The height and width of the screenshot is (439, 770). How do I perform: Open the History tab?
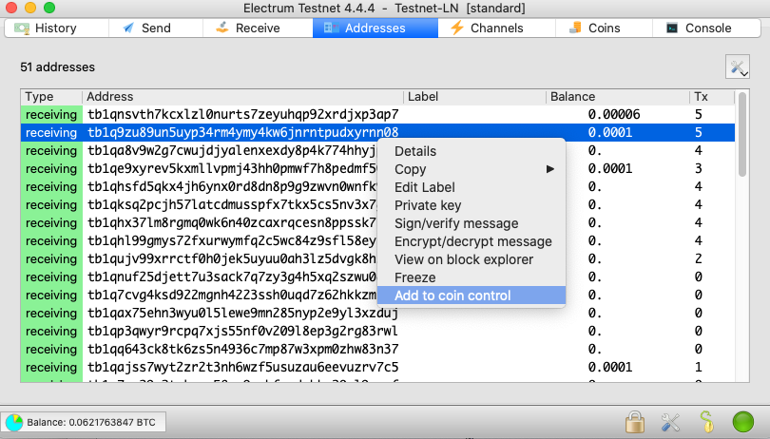click(56, 28)
